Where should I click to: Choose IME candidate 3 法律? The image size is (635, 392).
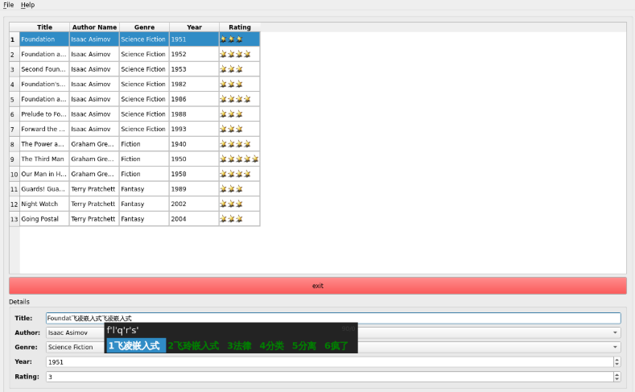point(239,345)
